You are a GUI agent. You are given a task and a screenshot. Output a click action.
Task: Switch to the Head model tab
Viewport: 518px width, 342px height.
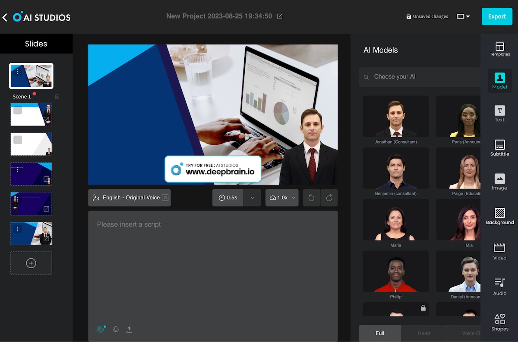click(x=423, y=333)
